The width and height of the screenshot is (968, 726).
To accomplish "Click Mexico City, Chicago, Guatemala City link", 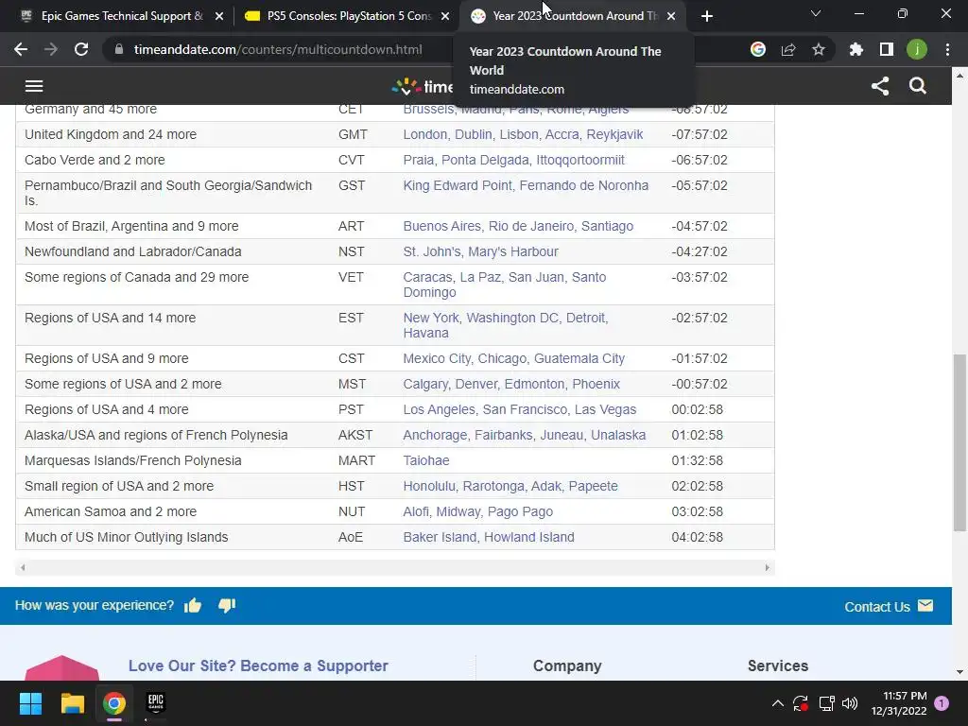I will pyautogui.click(x=513, y=358).
